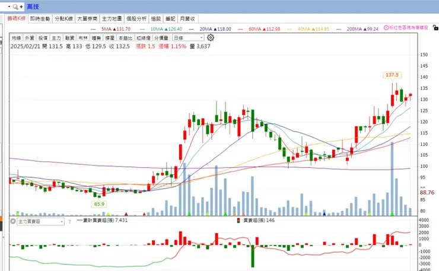The height and width of the screenshot is (271, 439).
Task: Click the red 88.76 price marker
Action: tap(427, 192)
